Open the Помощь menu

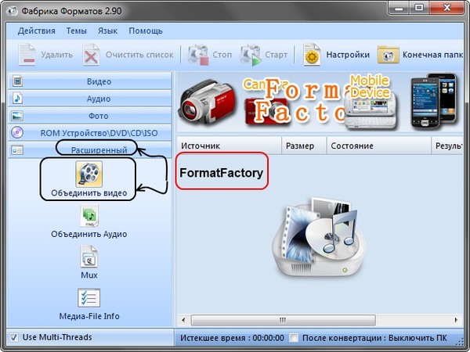146,31
